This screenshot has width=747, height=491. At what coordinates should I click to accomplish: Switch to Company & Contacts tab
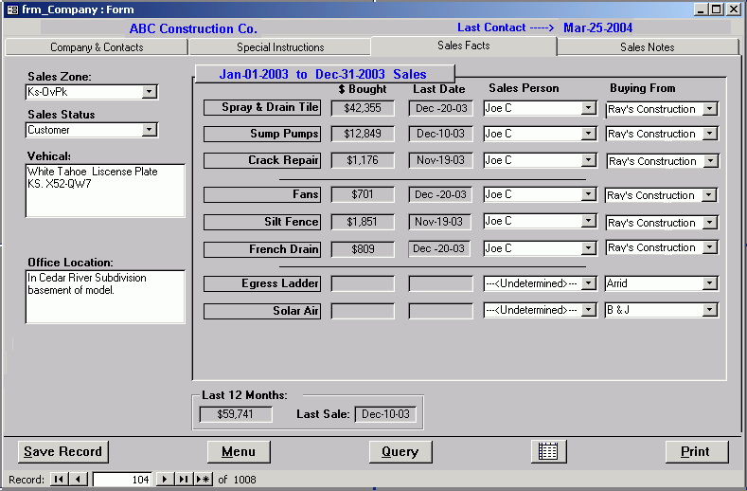tap(97, 47)
